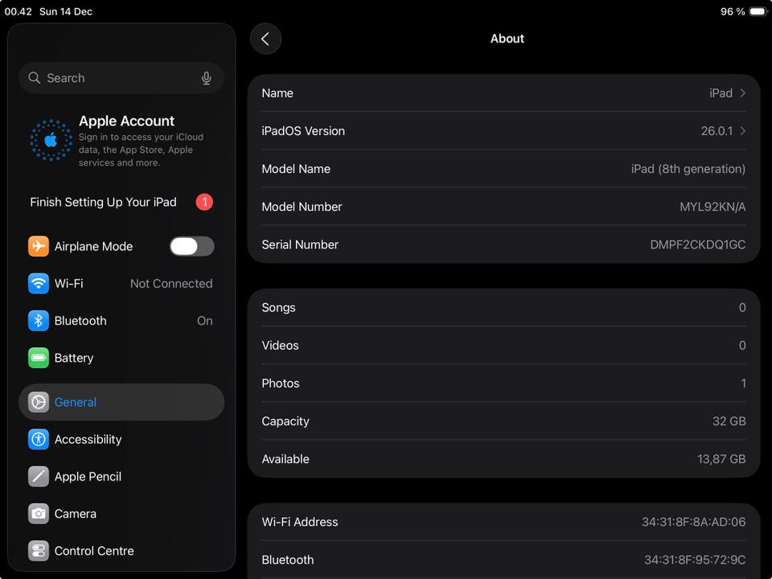Tap the Videos row label
Viewport: 772px width, 579px height.
click(280, 346)
